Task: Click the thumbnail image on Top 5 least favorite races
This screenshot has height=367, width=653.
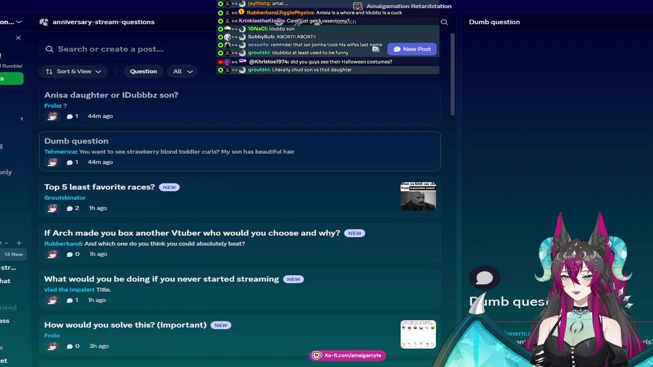Action: click(x=418, y=196)
